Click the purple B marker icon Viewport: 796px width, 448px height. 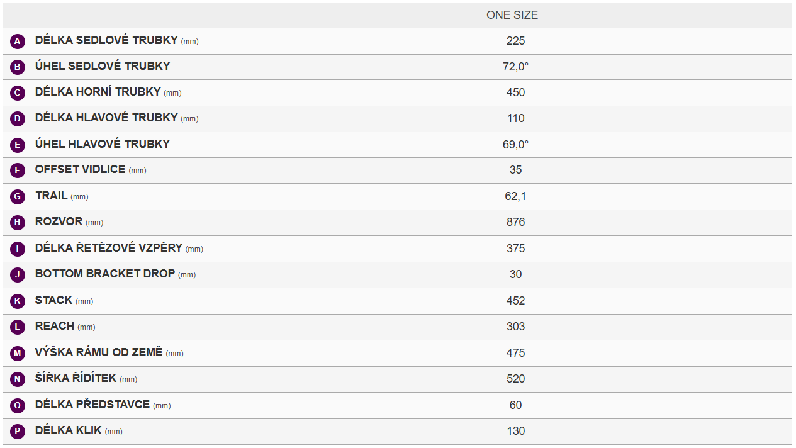18,67
